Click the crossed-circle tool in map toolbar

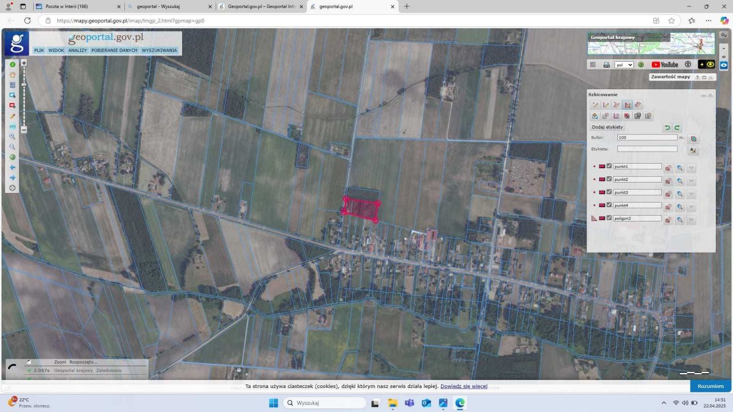13,188
